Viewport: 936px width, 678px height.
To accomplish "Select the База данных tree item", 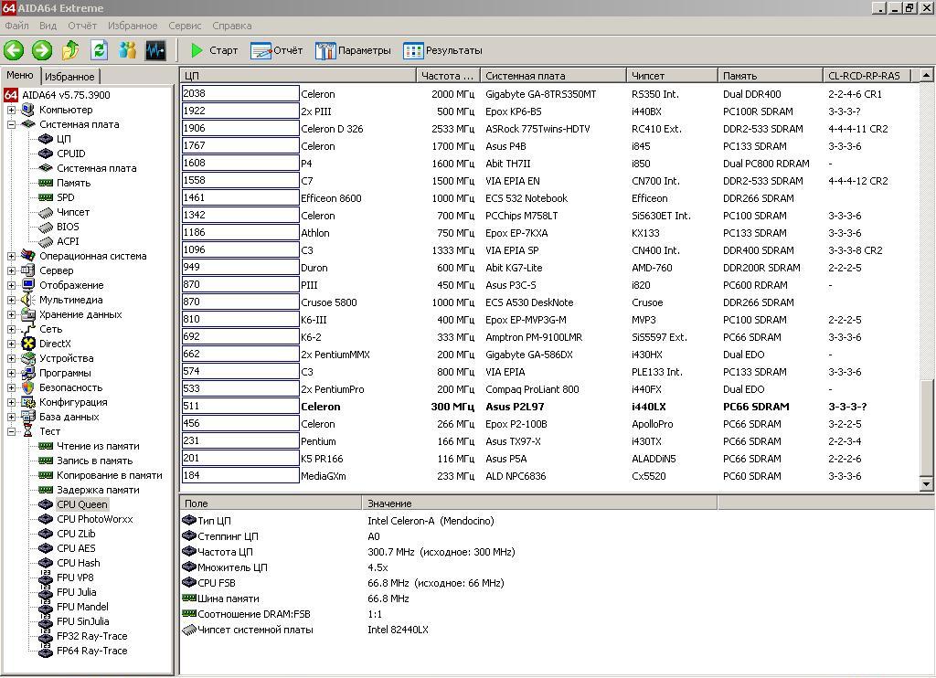I will click(x=69, y=417).
